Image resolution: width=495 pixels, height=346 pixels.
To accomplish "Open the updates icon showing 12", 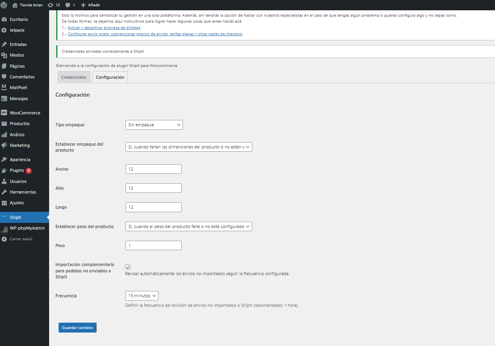I will point(50,5).
